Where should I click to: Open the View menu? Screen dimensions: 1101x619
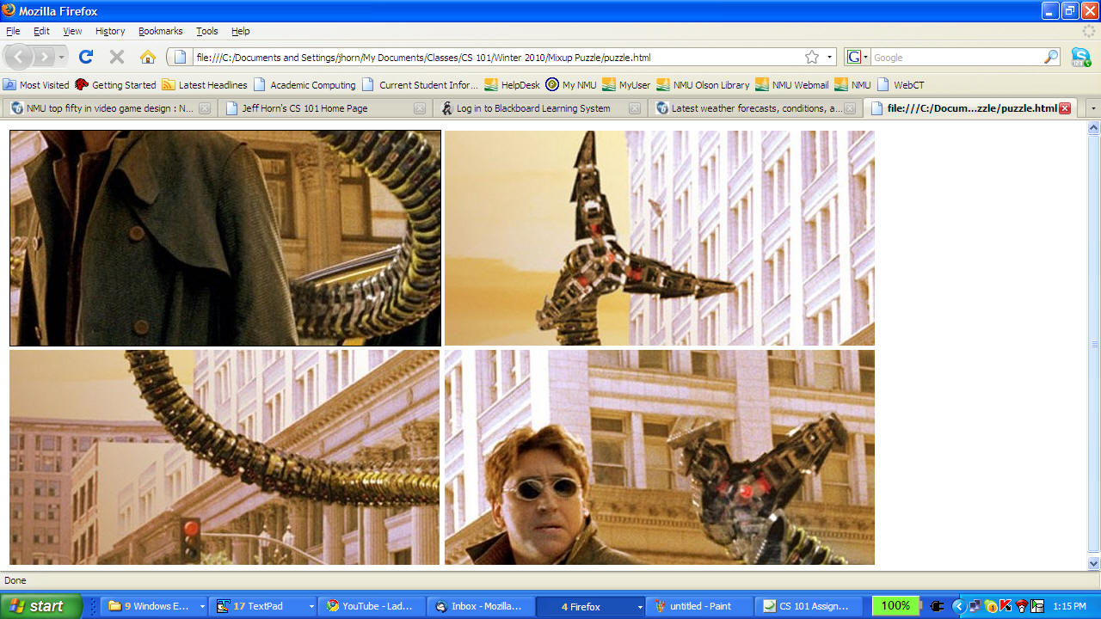click(72, 31)
